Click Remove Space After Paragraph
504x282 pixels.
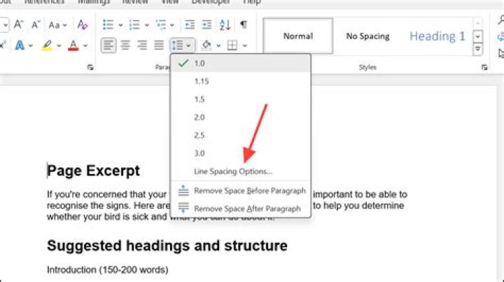247,208
